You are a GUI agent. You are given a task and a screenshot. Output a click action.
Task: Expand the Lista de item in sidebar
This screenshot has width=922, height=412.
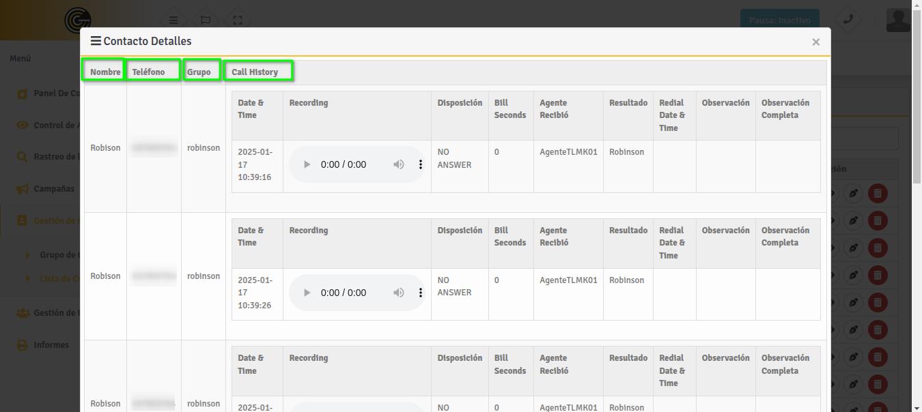pyautogui.click(x=27, y=279)
